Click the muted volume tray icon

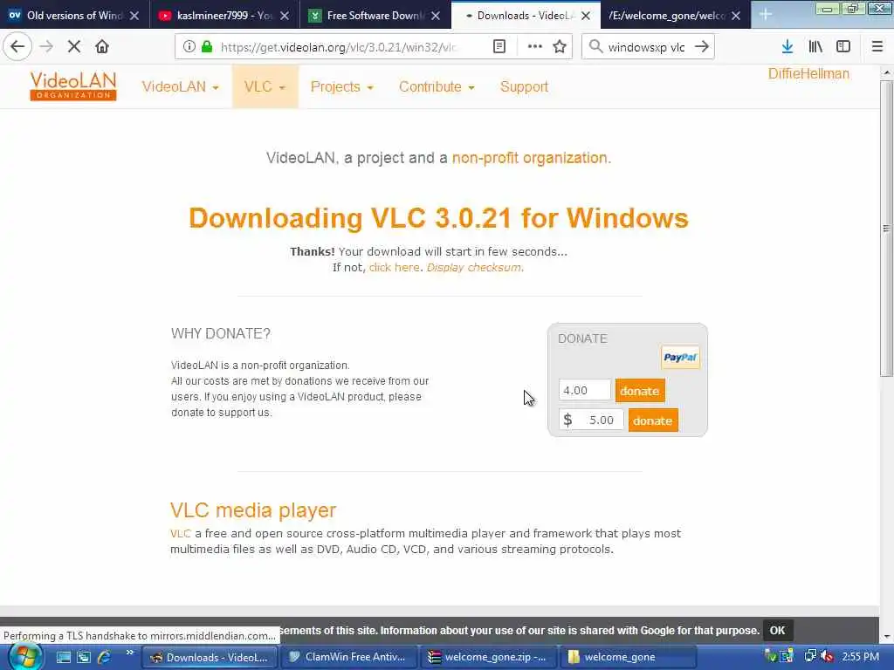click(827, 657)
